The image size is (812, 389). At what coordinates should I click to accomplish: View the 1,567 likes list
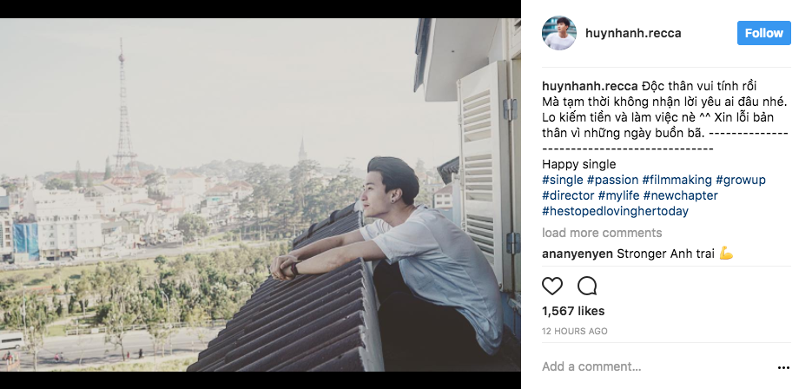(x=573, y=311)
